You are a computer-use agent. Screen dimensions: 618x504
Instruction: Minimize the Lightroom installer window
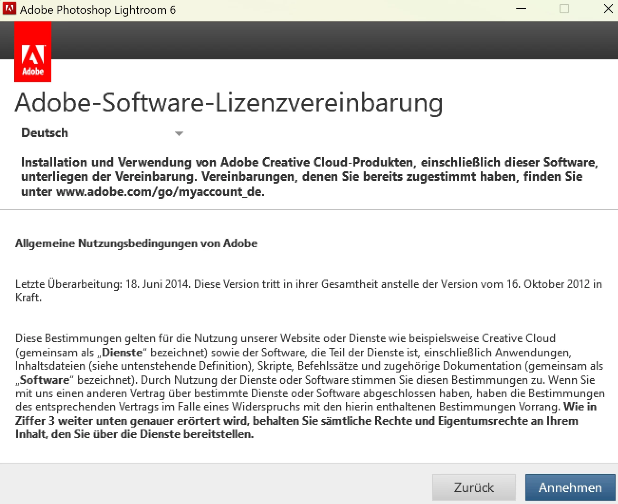[521, 9]
